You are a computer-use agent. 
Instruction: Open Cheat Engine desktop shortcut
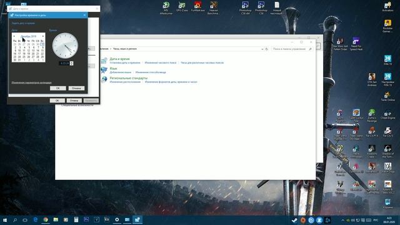(387, 114)
